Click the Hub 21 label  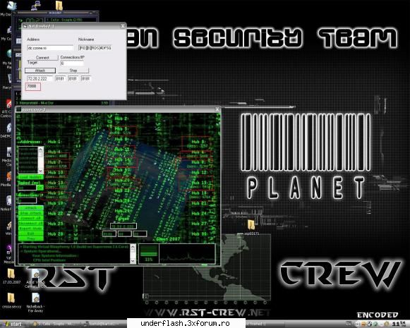(199, 203)
